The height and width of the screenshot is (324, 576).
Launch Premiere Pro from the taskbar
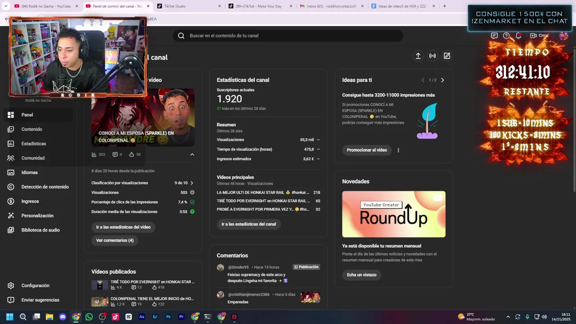[181, 317]
